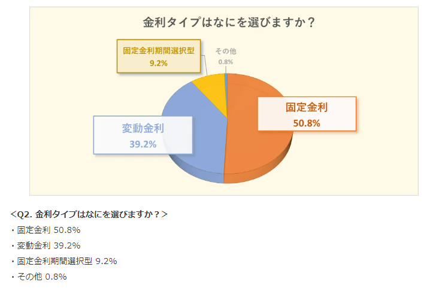Click the 9.2% value in yellow label
433x288 pixels.
point(159,63)
